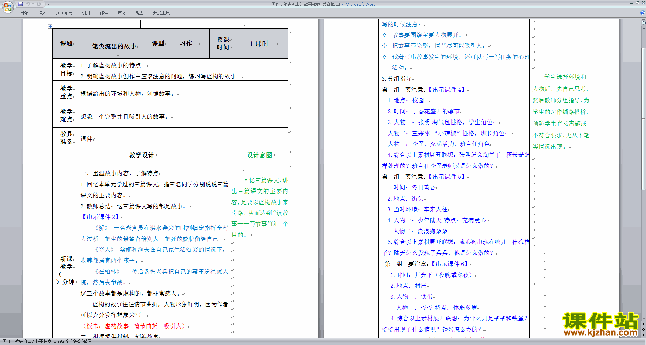Image resolution: width=646 pixels, height=345 pixels.
Task: Click the split-window handle above the scrollbar
Action: click(643, 19)
